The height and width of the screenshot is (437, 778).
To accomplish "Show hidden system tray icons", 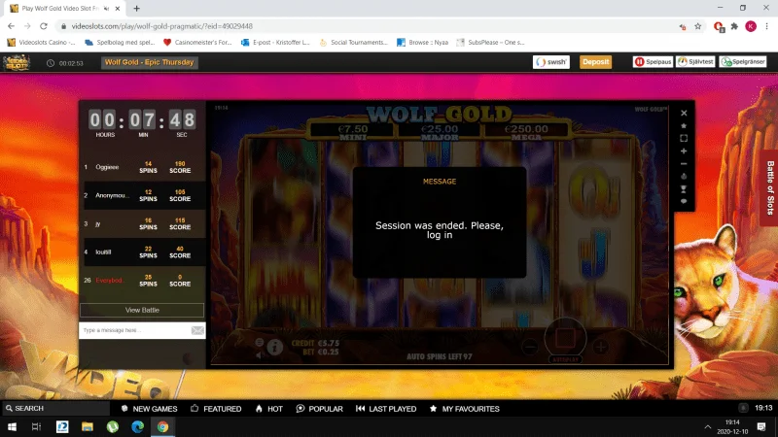I will (708, 426).
